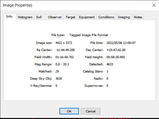
Task: Open the Target tab
Action: click(x=70, y=17)
